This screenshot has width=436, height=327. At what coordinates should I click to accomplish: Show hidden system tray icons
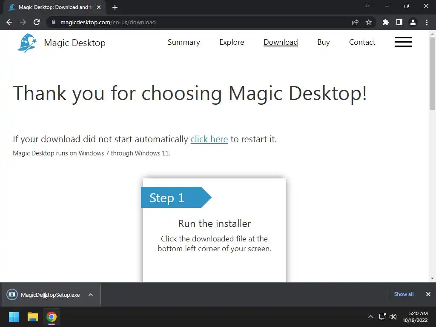coord(371,317)
